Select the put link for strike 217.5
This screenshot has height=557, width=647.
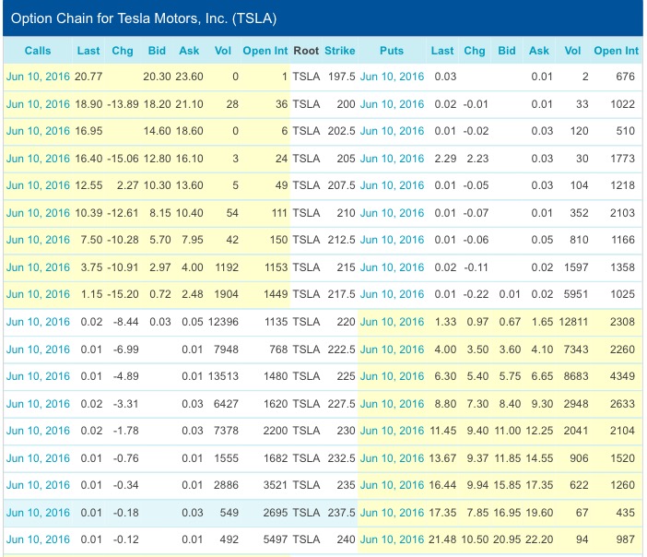(x=393, y=294)
